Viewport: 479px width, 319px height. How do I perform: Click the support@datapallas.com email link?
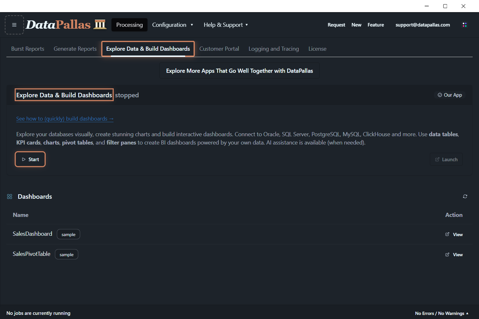point(423,25)
